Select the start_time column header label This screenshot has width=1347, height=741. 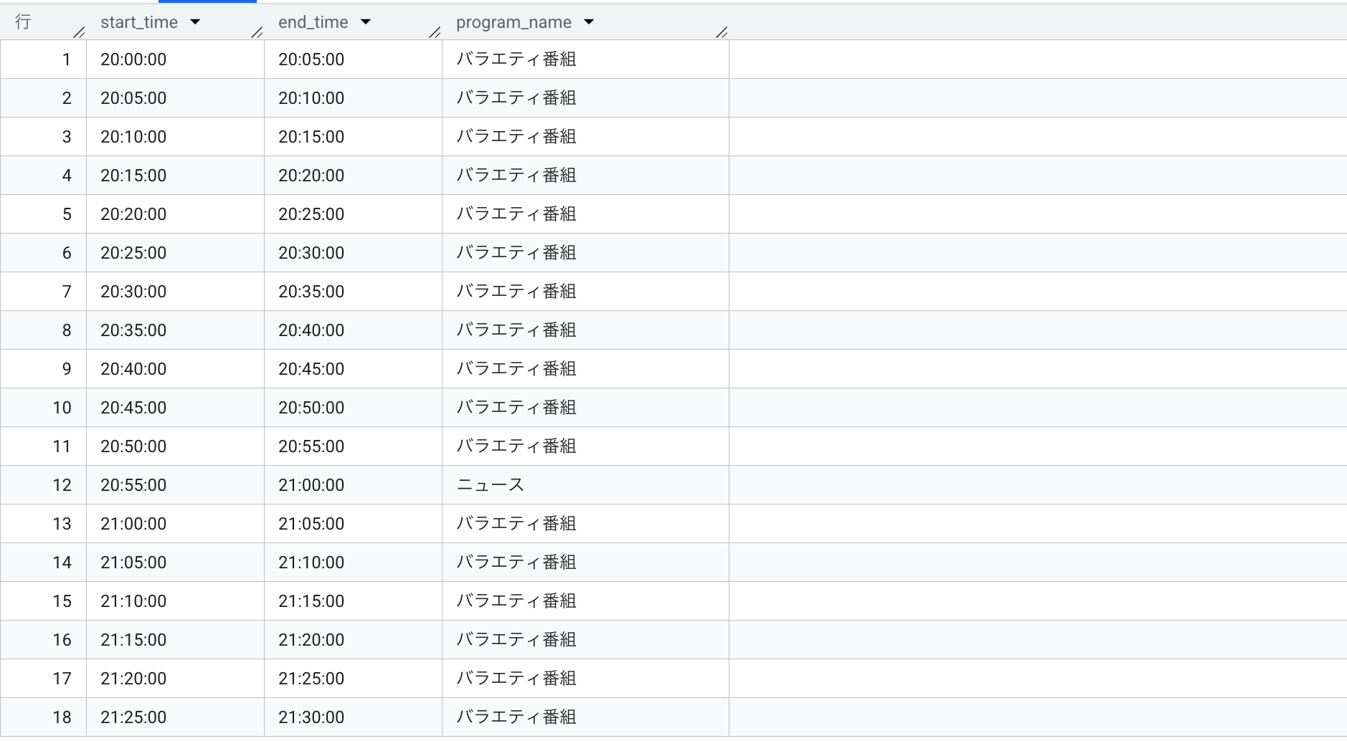(x=139, y=22)
